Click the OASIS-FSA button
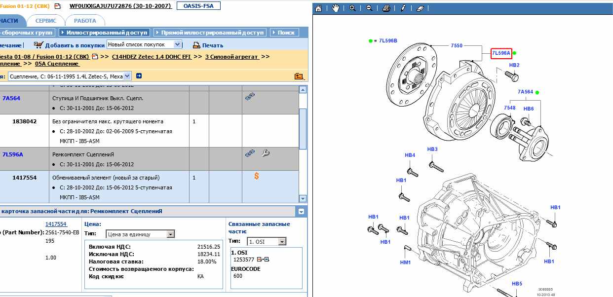 pos(198,6)
